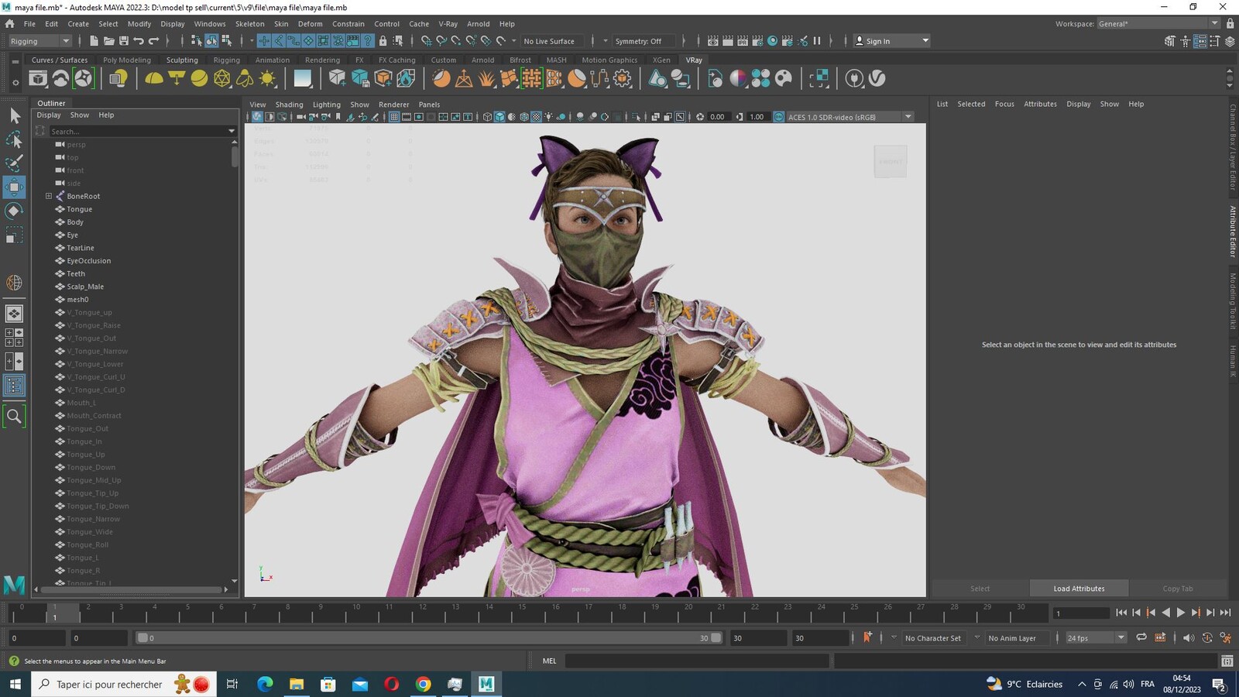Click the V-Ray logo shelf button

[x=877, y=78]
